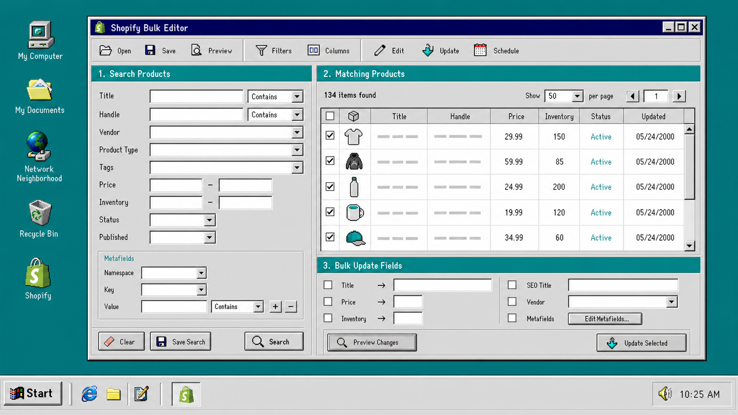
Task: Enable the bulk update Price checkbox
Action: click(x=328, y=302)
